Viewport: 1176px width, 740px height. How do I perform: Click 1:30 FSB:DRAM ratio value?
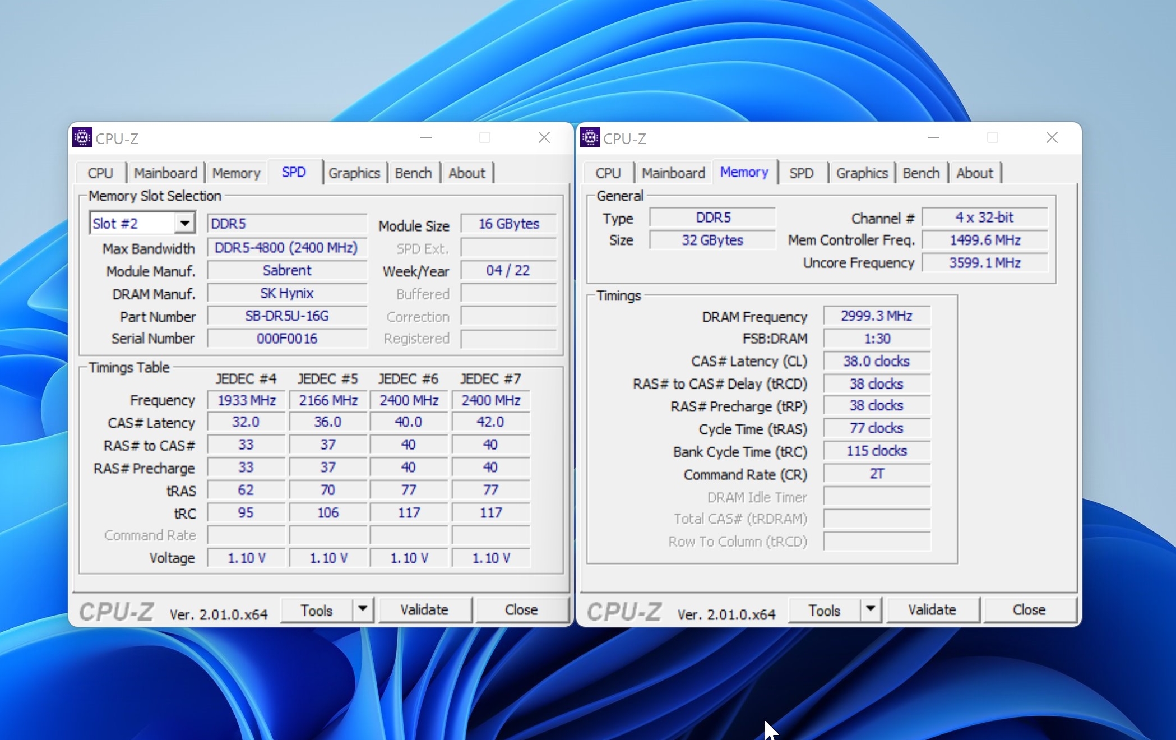point(877,339)
